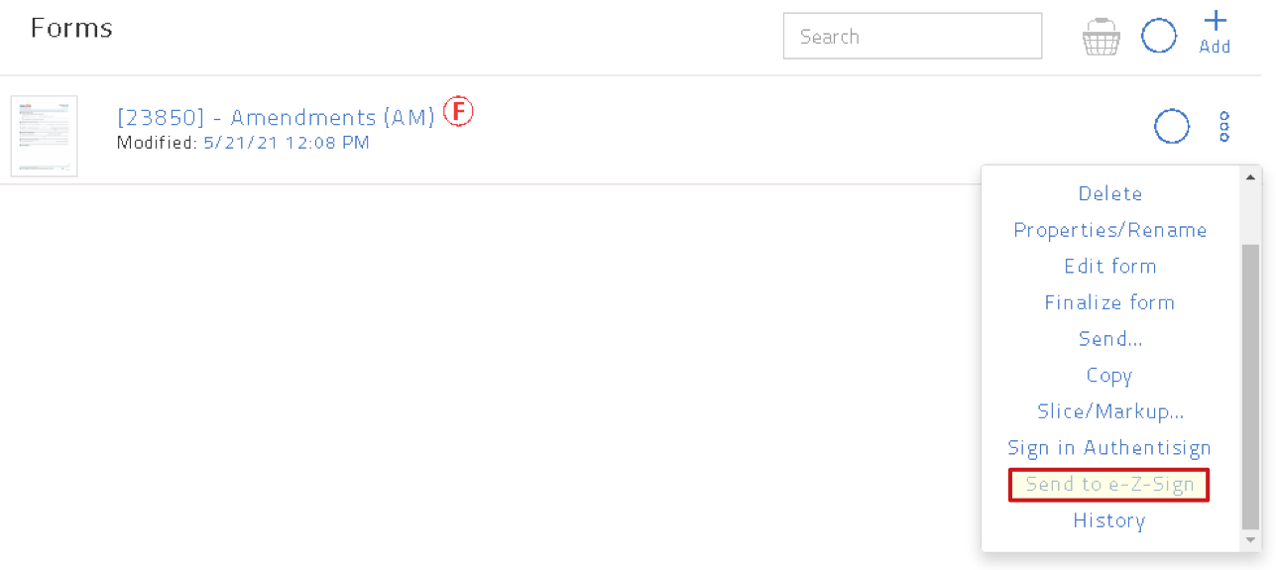Click the menu scrollbar down arrow
This screenshot has width=1276, height=570.
tap(1250, 540)
